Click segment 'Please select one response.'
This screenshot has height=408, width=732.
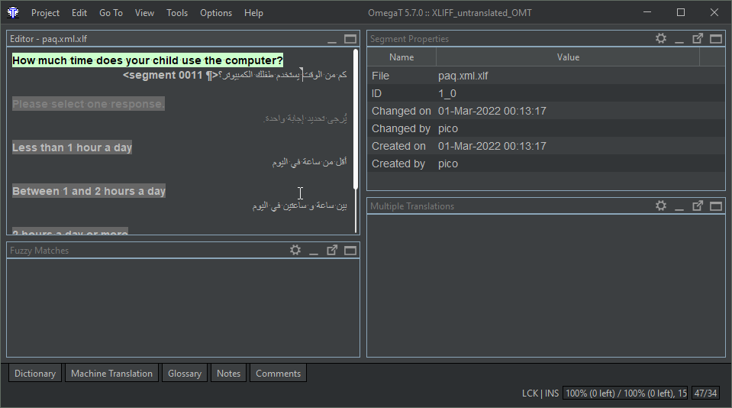pyautogui.click(x=89, y=104)
